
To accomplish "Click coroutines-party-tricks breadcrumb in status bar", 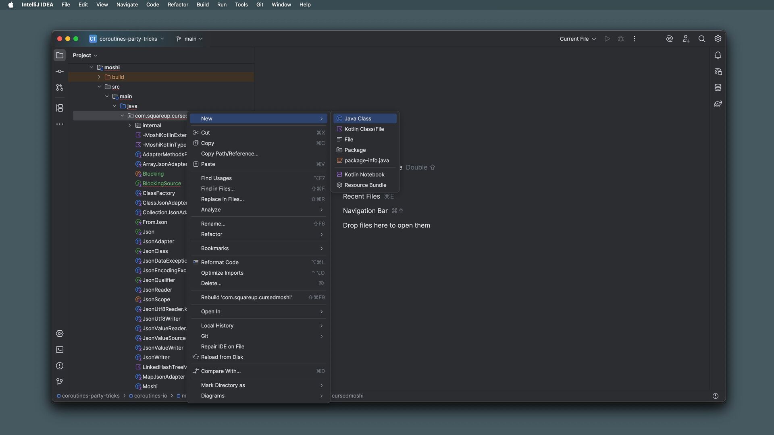I will [x=88, y=396].
